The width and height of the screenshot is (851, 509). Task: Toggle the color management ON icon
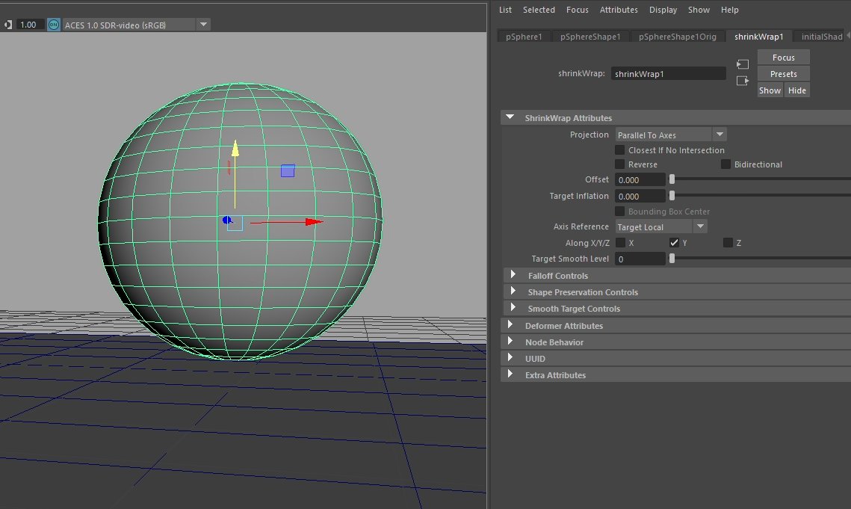coord(53,25)
